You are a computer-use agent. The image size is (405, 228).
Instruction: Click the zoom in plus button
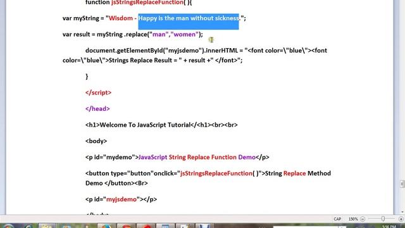click(x=401, y=219)
